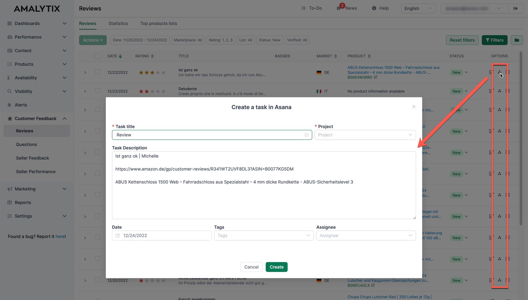Click the Create button in the dialog
This screenshot has height=300, width=528.
276,267
